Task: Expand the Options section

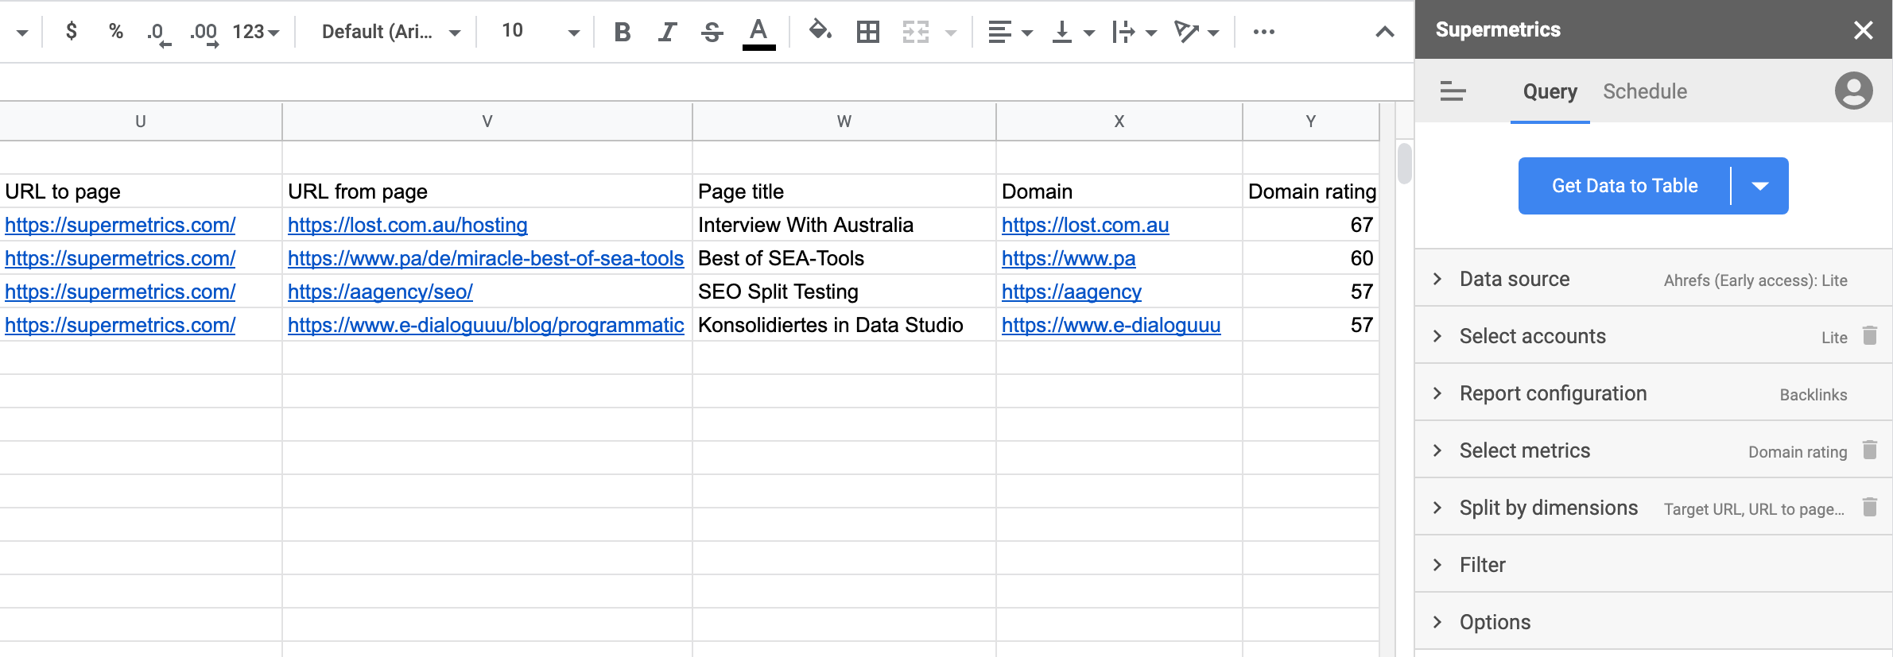Action: (x=1654, y=622)
